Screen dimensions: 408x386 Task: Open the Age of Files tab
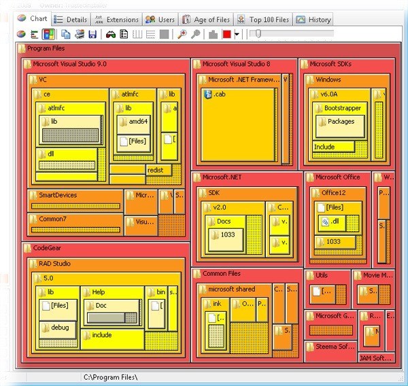pos(206,20)
